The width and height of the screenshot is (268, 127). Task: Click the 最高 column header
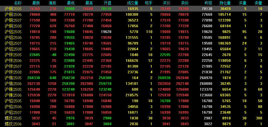click(89, 3)
